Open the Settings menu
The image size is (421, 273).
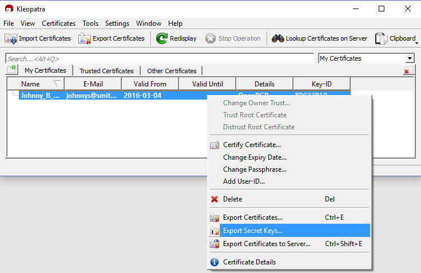point(117,23)
